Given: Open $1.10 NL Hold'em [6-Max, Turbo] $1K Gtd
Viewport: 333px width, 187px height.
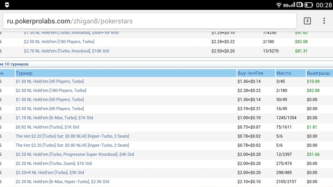Looking at the screenshot, I should (x=54, y=118).
